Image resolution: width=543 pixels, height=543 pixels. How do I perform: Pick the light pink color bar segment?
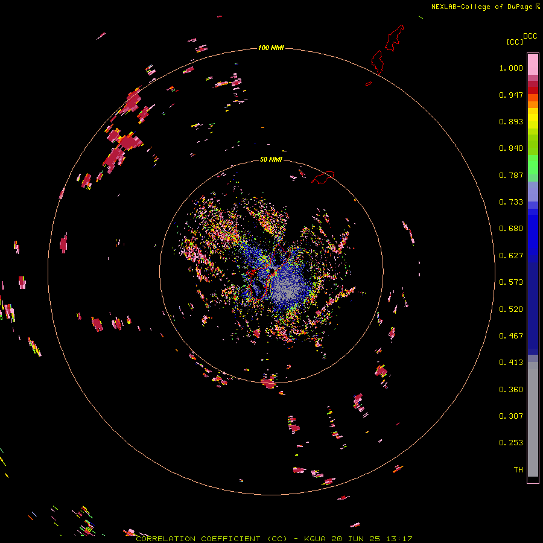(533, 64)
